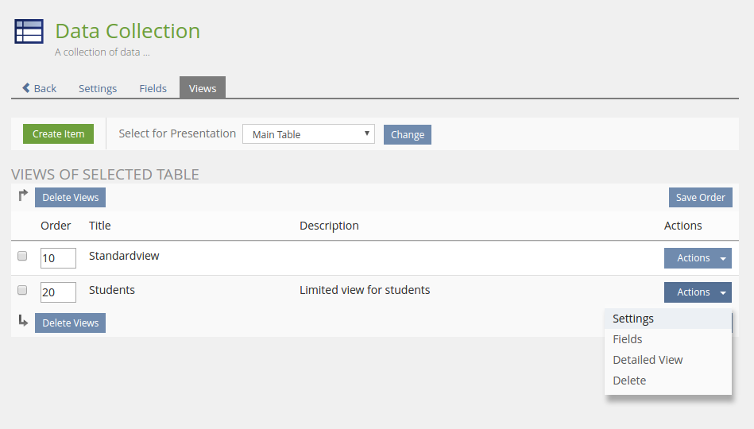Choose Fields from the Actions menu
This screenshot has width=754, height=429.
point(628,339)
